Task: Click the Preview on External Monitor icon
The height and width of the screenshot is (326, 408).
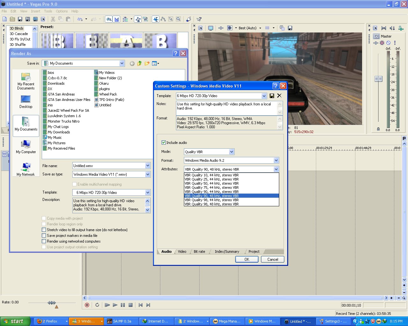Action: pyautogui.click(x=211, y=28)
